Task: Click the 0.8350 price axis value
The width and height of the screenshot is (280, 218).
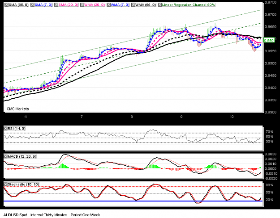Action: 271,100
